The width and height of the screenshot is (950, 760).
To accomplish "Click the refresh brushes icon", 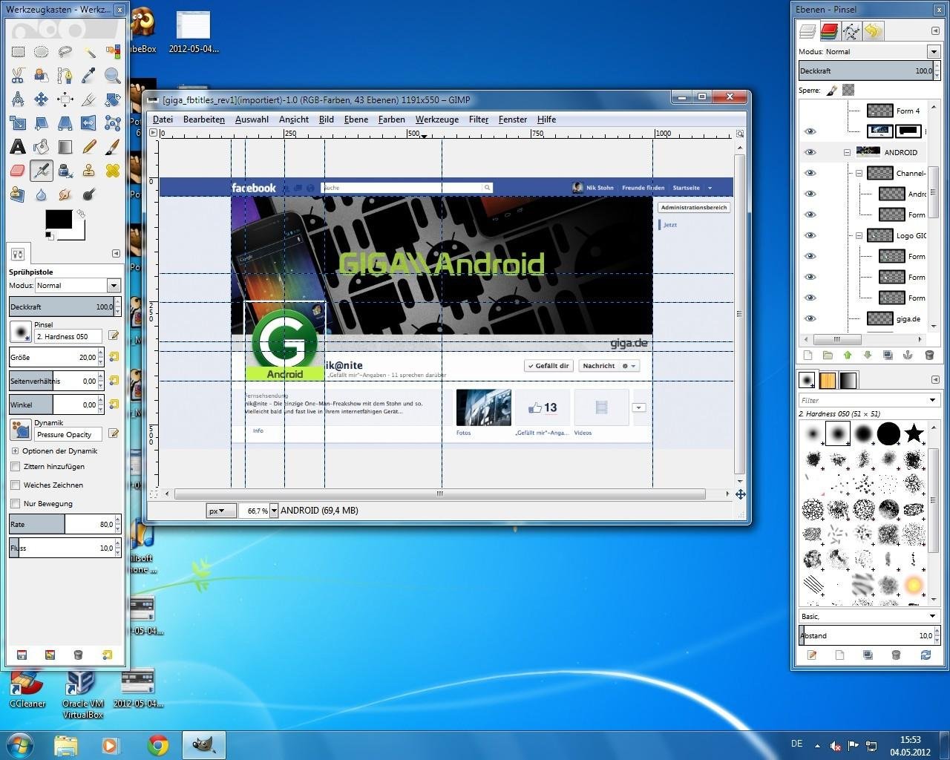I will point(926,655).
